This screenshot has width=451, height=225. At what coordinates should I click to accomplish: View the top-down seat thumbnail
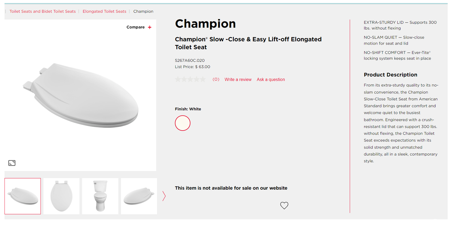[x=61, y=196]
